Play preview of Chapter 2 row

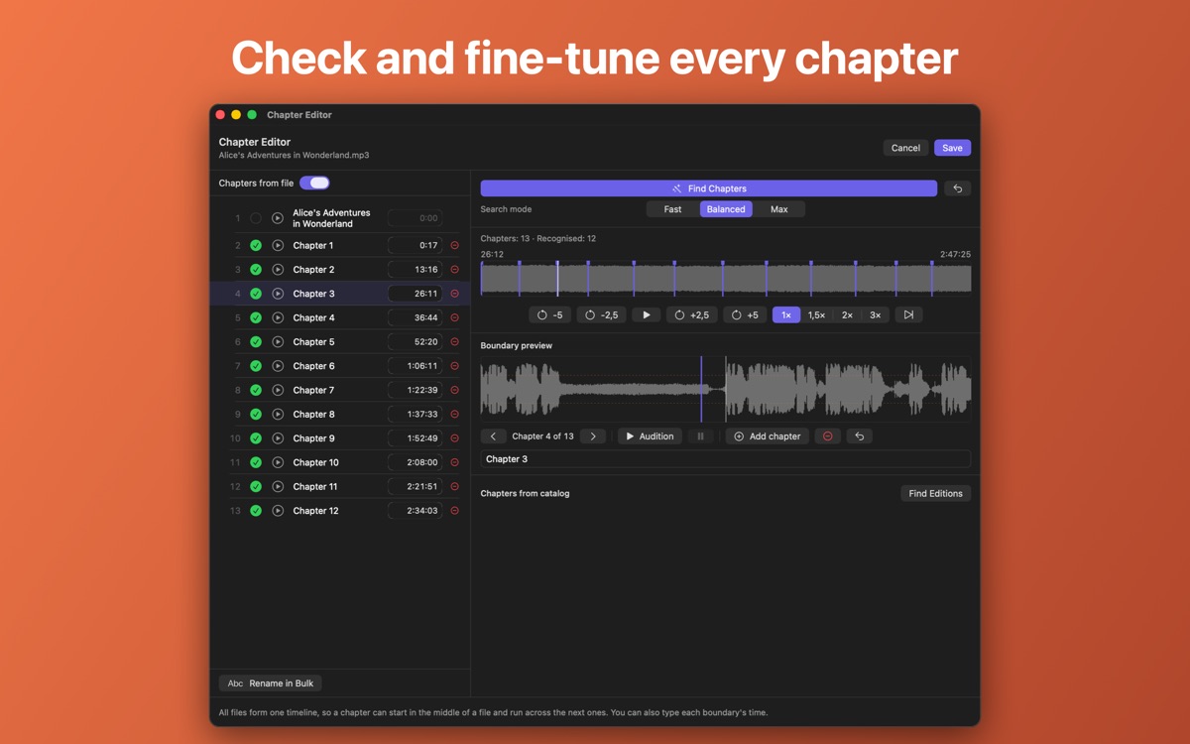click(x=278, y=270)
